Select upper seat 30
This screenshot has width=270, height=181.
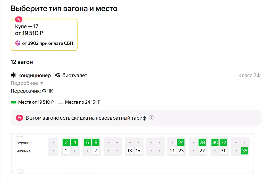[215, 143]
